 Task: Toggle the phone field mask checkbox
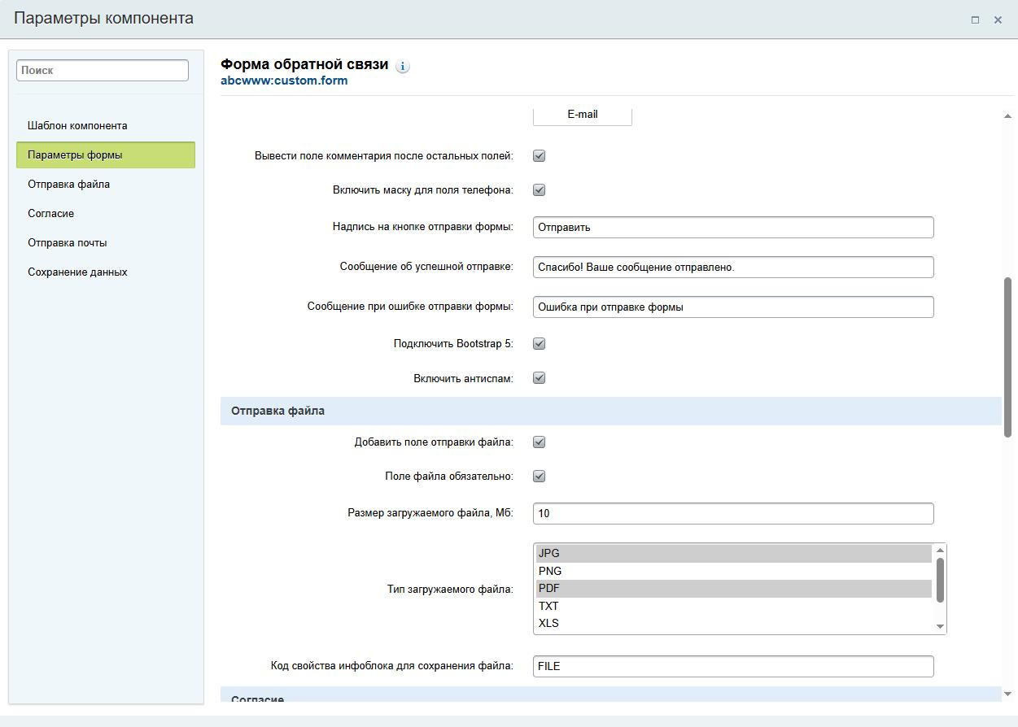coord(539,190)
